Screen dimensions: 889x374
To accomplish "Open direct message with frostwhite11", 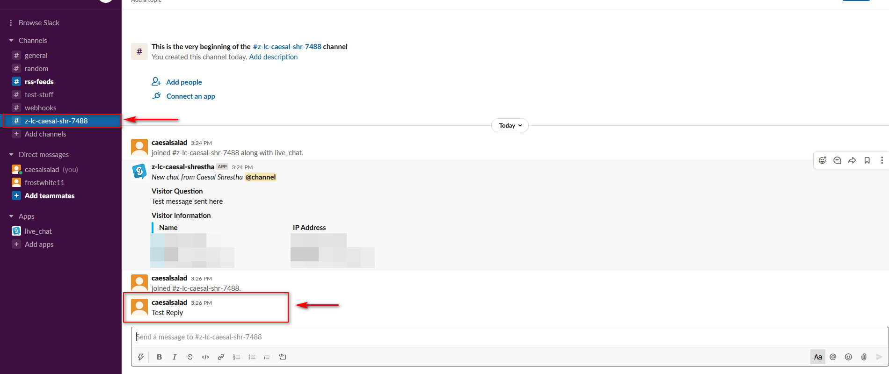I will (x=44, y=182).
